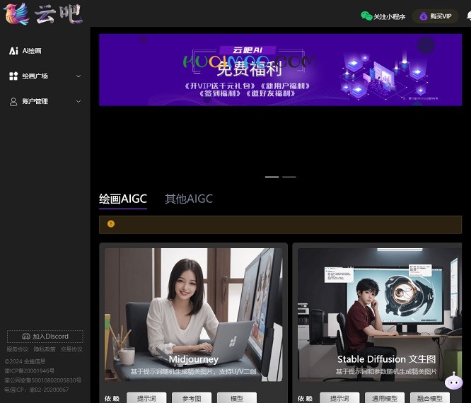Open the 交易协议 link

click(x=71, y=349)
